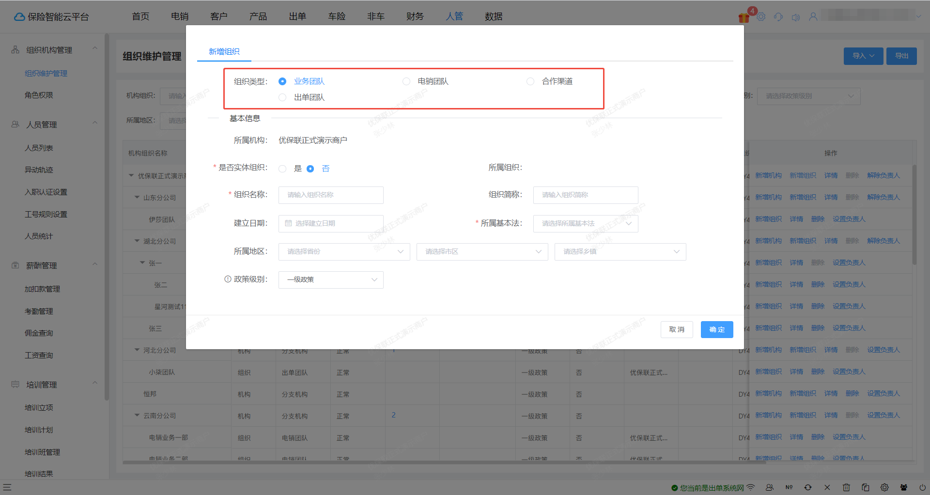Collapse the 云南分公司 tree row

(x=137, y=415)
